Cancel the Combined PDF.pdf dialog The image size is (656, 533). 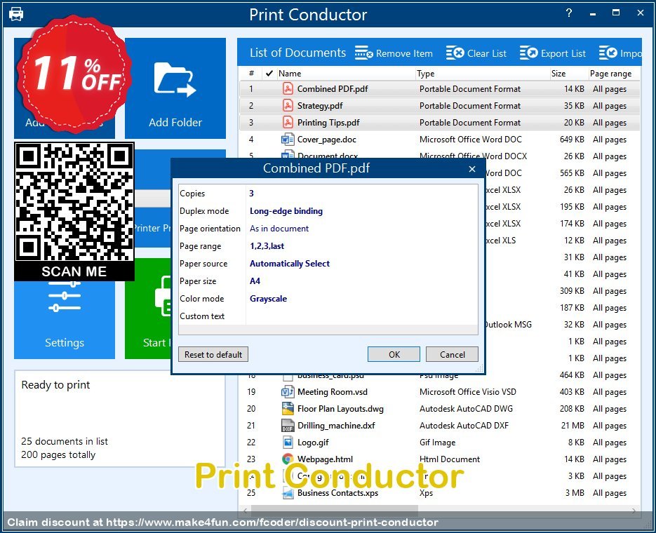452,354
